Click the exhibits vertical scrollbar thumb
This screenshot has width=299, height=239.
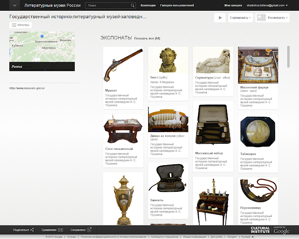pyautogui.click(x=288, y=56)
